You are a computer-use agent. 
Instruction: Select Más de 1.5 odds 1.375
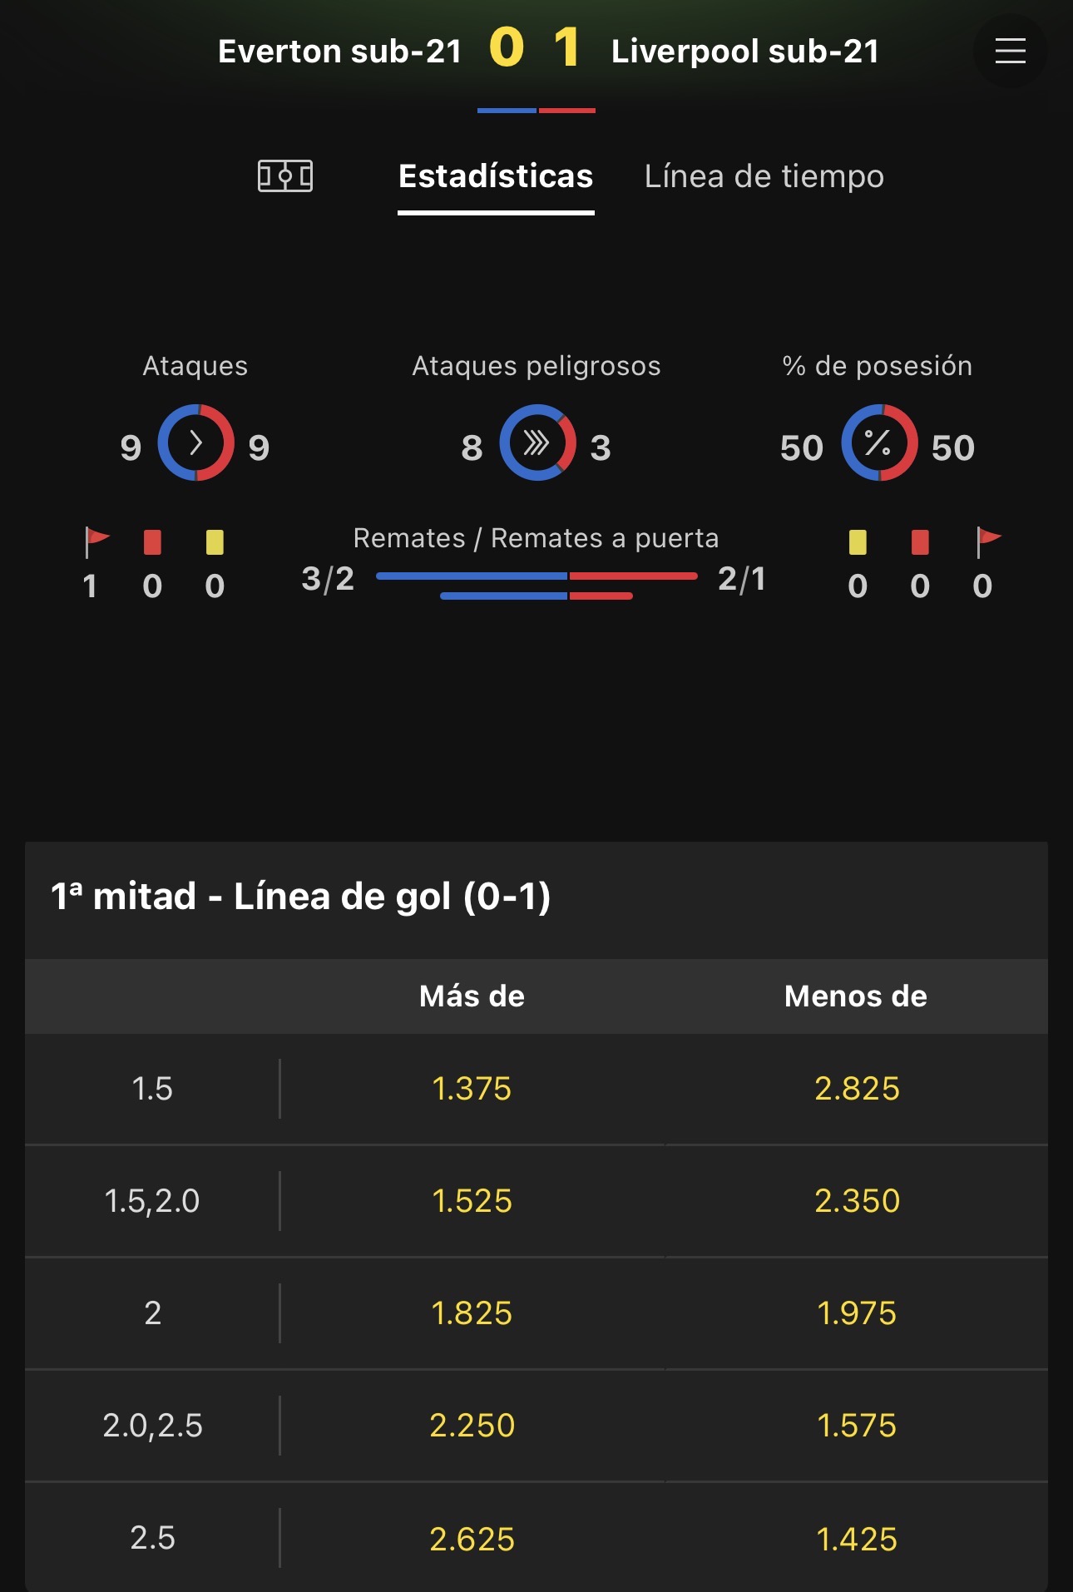pyautogui.click(x=472, y=1089)
